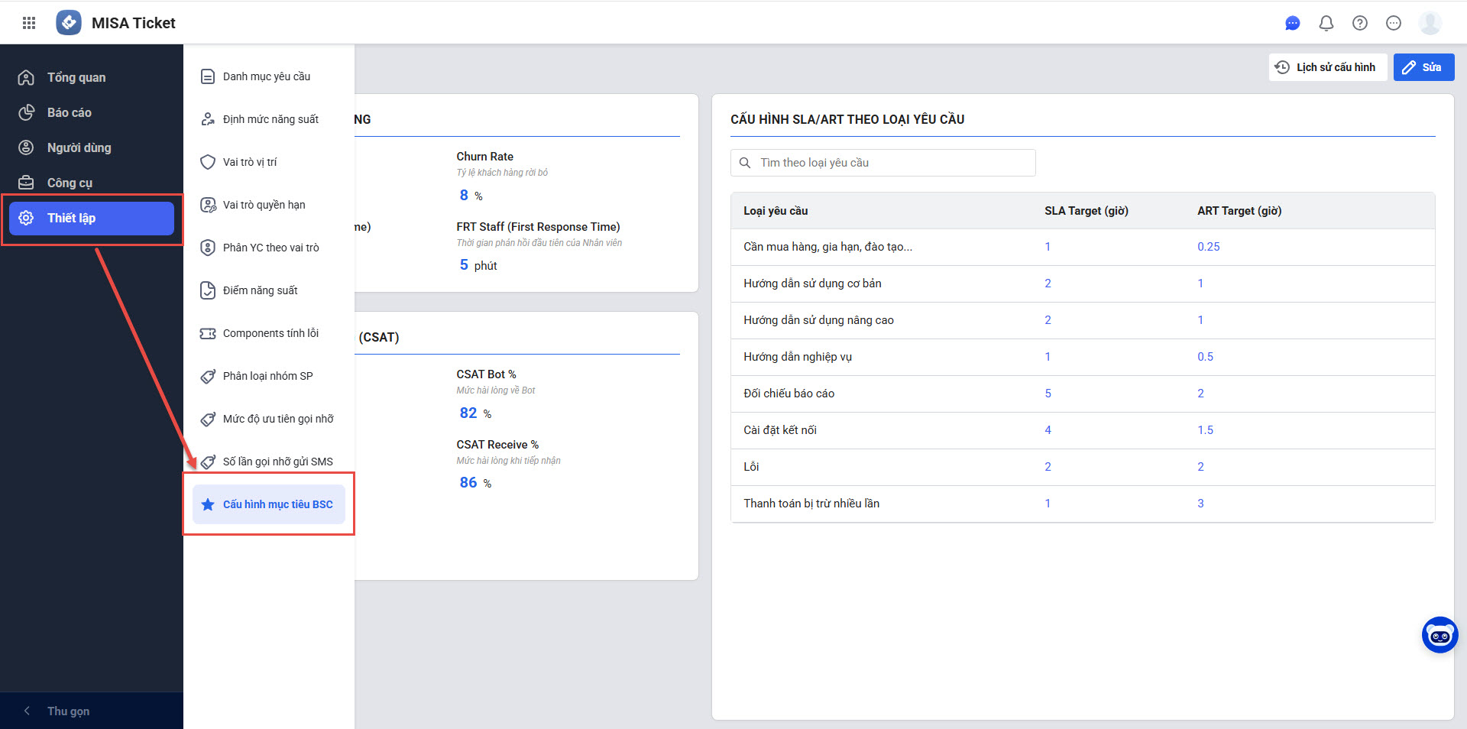This screenshot has height=729, width=1467.
Task: Open Điểm năng suất settings item
Action: click(260, 290)
